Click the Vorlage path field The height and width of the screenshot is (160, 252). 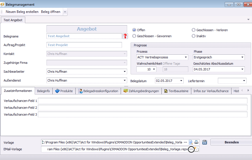click(112, 142)
